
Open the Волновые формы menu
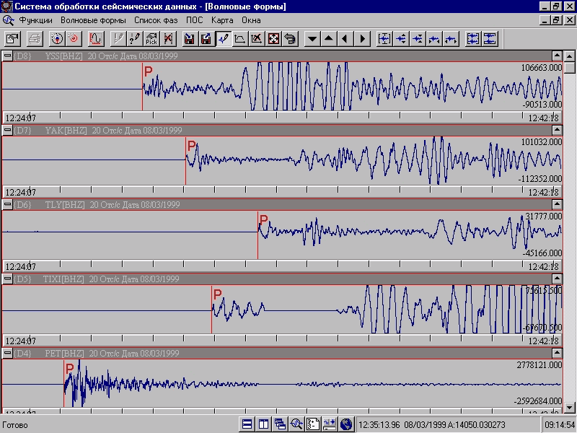[x=92, y=20]
